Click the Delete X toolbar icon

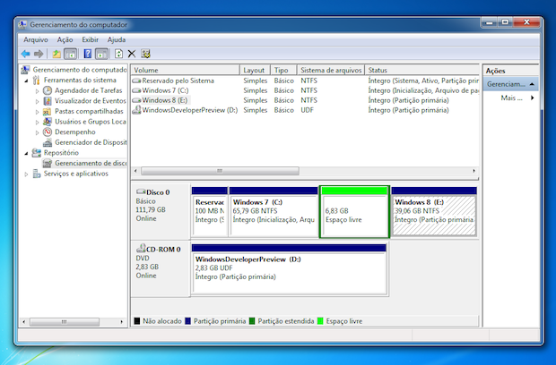[x=132, y=54]
